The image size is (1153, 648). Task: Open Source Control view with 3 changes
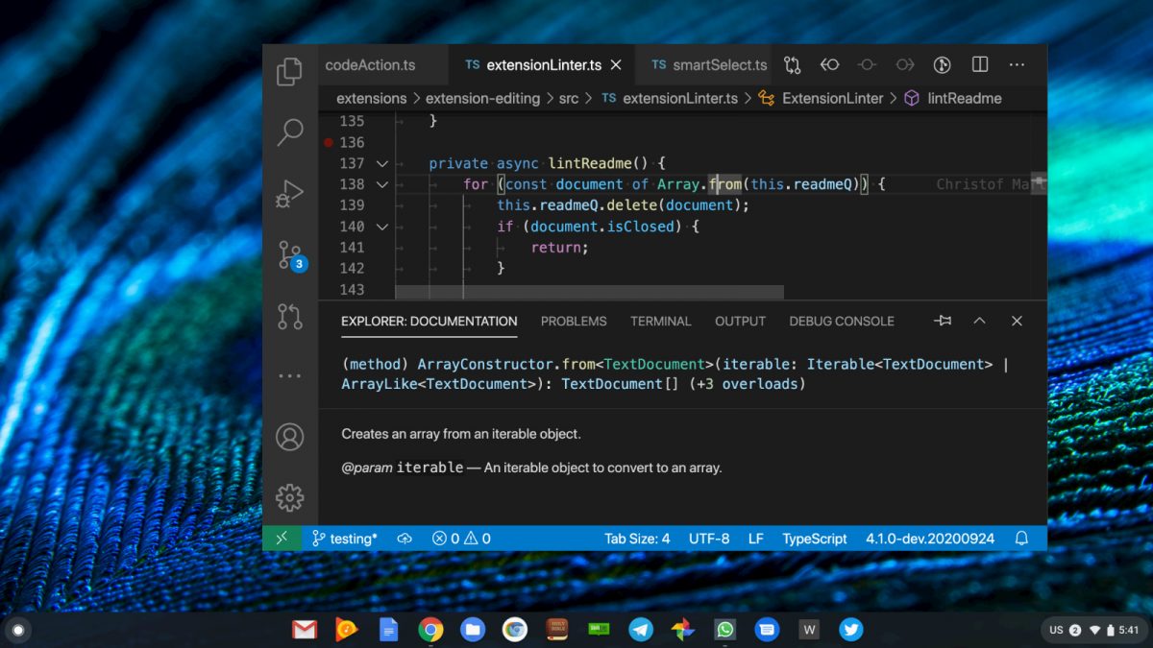291,255
